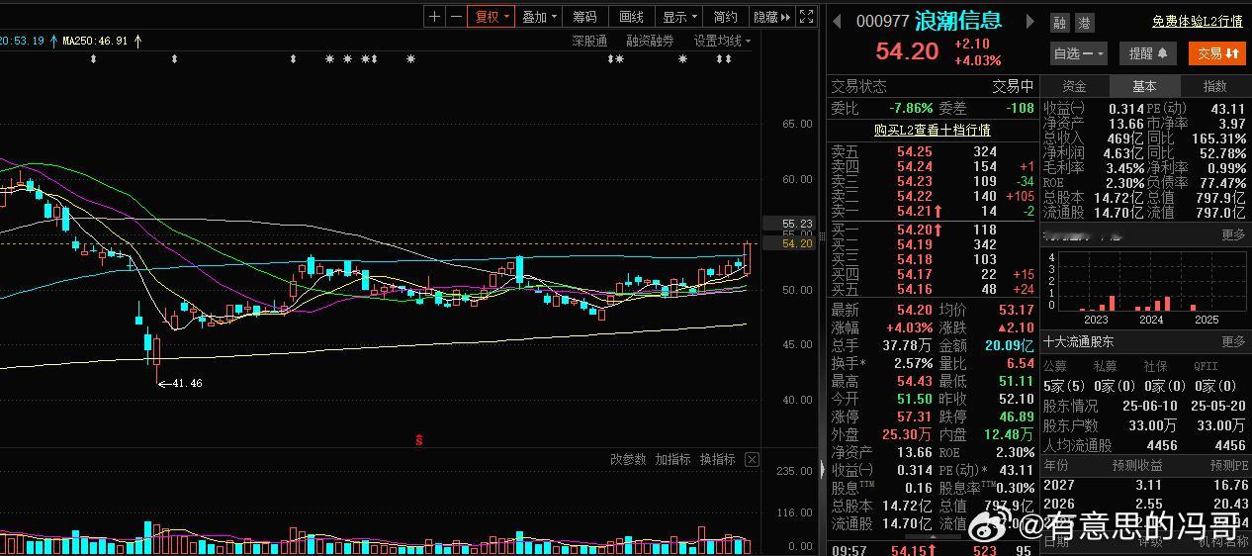Image resolution: width=1252 pixels, height=556 pixels.
Task: Zoom out the chart with the minus icon
Action: tap(456, 17)
